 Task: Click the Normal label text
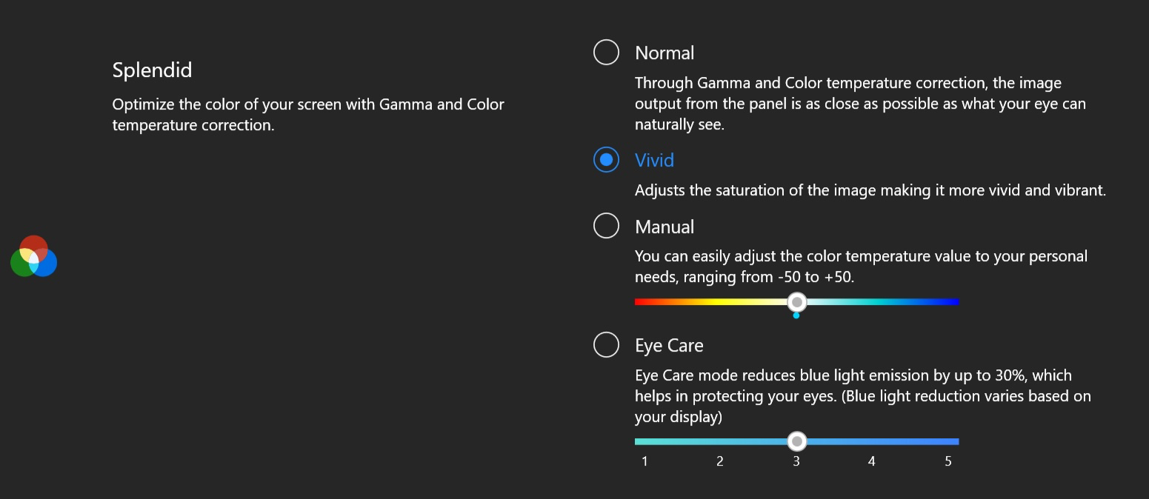[665, 53]
